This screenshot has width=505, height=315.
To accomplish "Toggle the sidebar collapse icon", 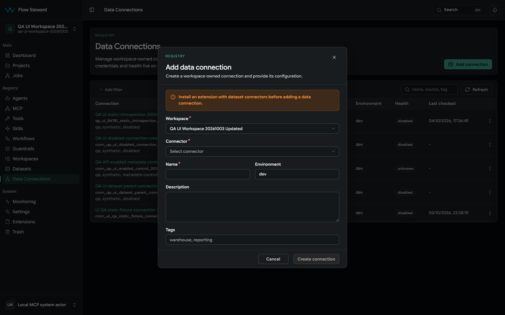I will tap(92, 10).
